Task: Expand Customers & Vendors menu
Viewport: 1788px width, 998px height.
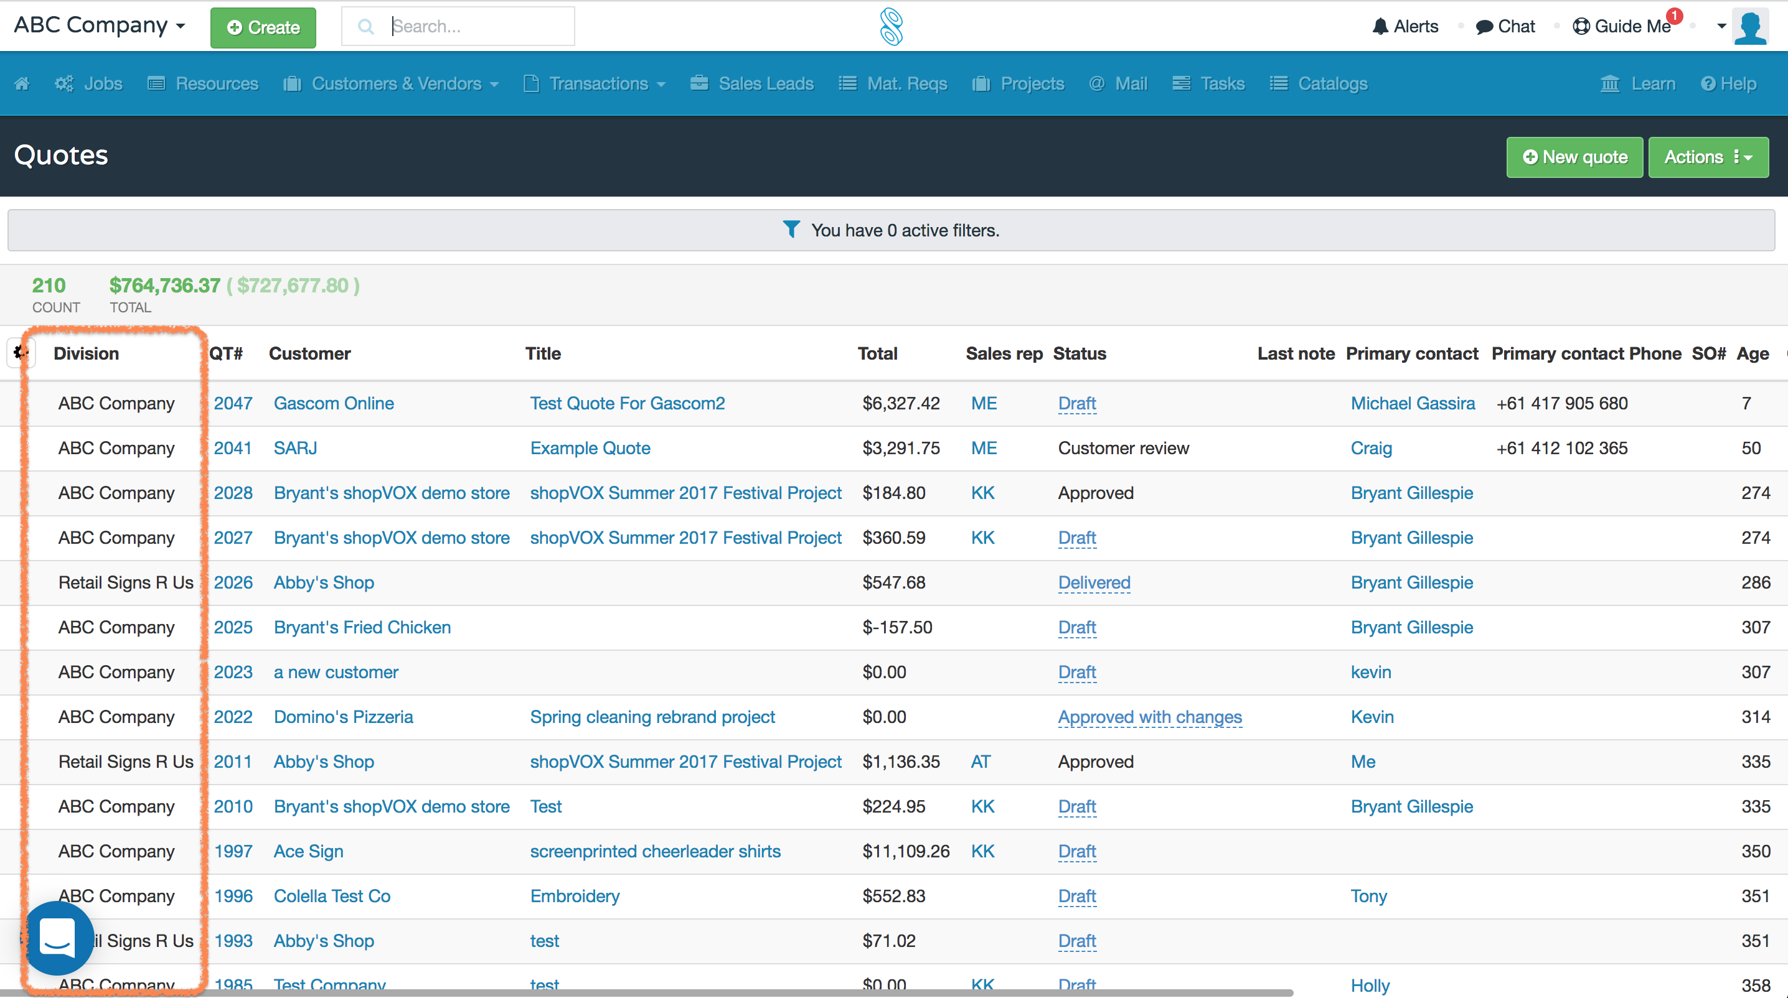Action: [x=392, y=84]
